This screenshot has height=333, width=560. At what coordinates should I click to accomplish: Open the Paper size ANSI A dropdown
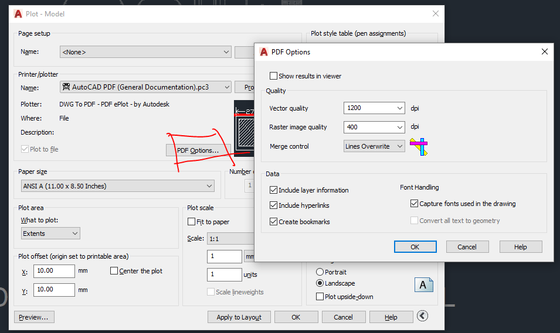click(x=118, y=186)
